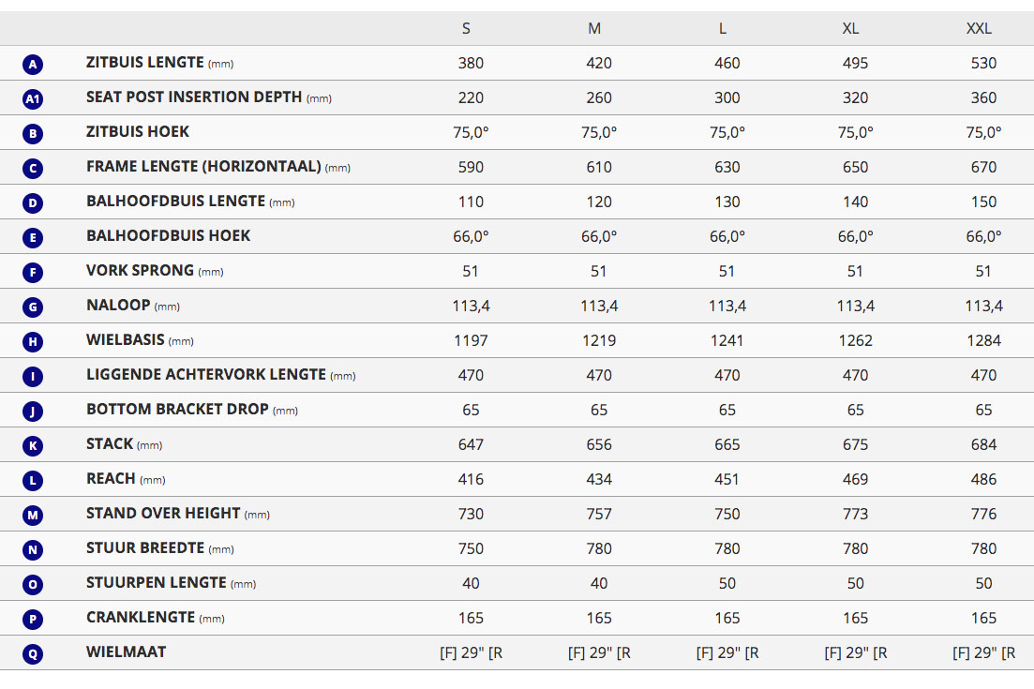Click the Wielmaat value in the M column

(x=599, y=652)
